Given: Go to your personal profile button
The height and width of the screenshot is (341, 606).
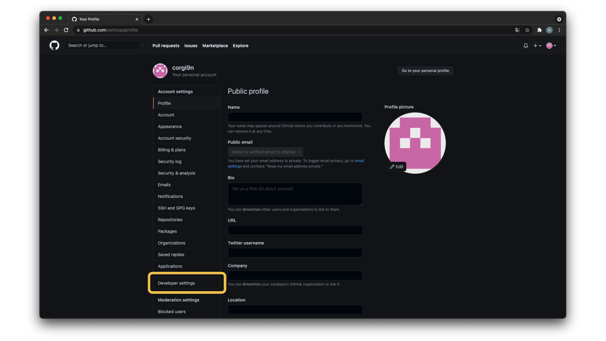Looking at the screenshot, I should pyautogui.click(x=425, y=71).
